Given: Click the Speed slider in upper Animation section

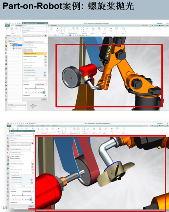Looking at the screenshot, I should pos(35,88).
